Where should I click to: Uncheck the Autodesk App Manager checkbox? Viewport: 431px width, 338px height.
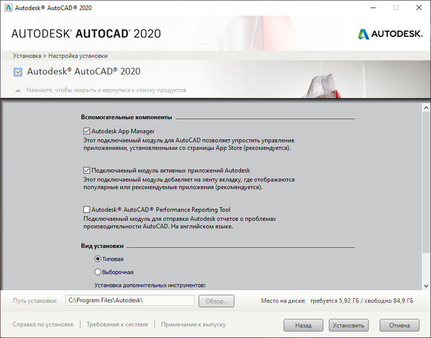(x=87, y=131)
